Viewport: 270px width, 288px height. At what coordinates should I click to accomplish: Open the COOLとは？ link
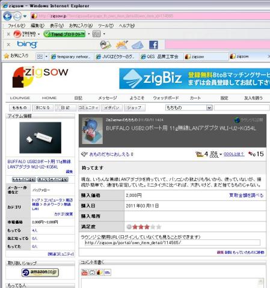(x=234, y=154)
